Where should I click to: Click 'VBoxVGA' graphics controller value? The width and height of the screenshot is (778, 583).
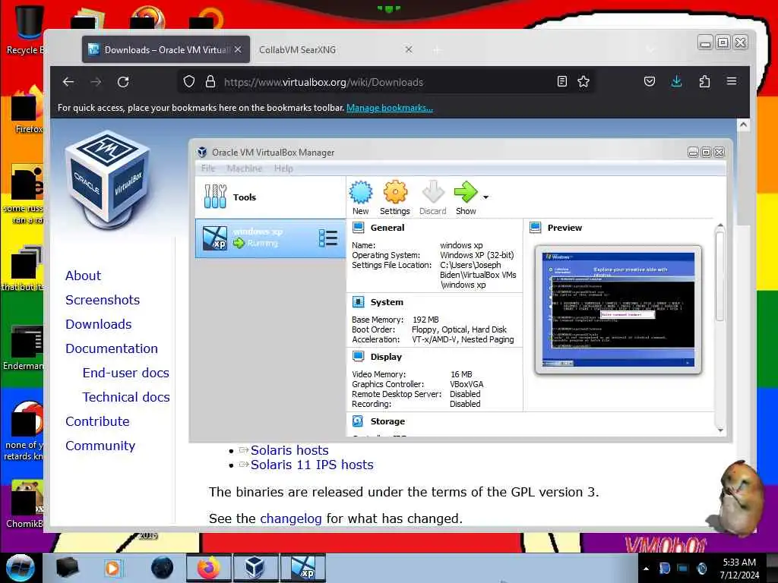[466, 384]
